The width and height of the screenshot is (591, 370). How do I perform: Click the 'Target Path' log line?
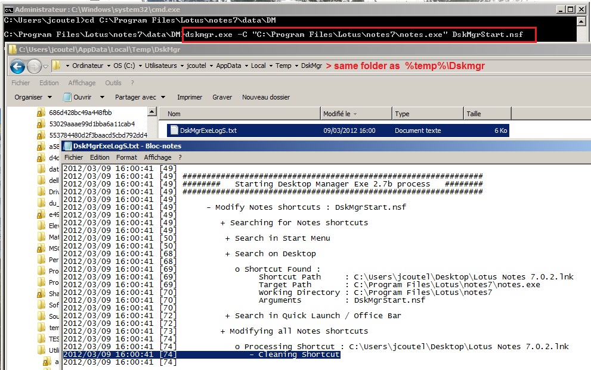click(x=400, y=285)
